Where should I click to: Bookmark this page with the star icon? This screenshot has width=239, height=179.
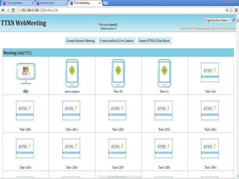coord(231,10)
